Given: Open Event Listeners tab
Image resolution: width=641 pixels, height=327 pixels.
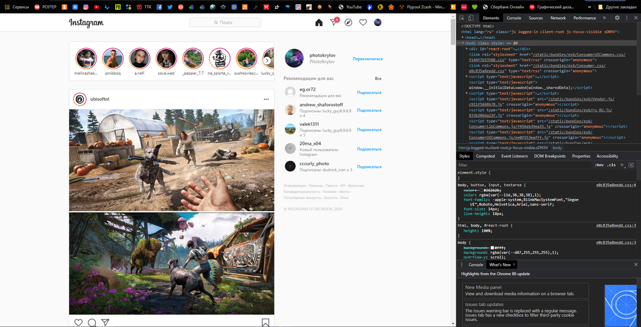Looking at the screenshot, I should click(514, 156).
